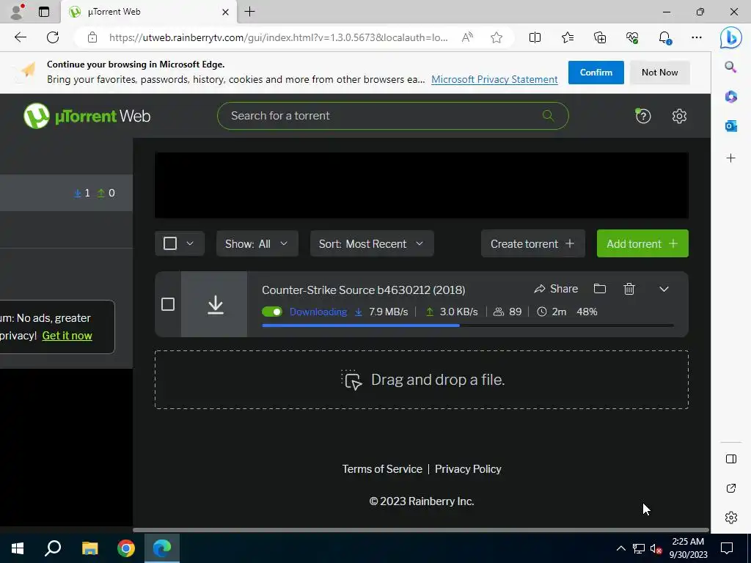Open Read aloud in address bar
This screenshot has width=751, height=563.
pos(467,37)
